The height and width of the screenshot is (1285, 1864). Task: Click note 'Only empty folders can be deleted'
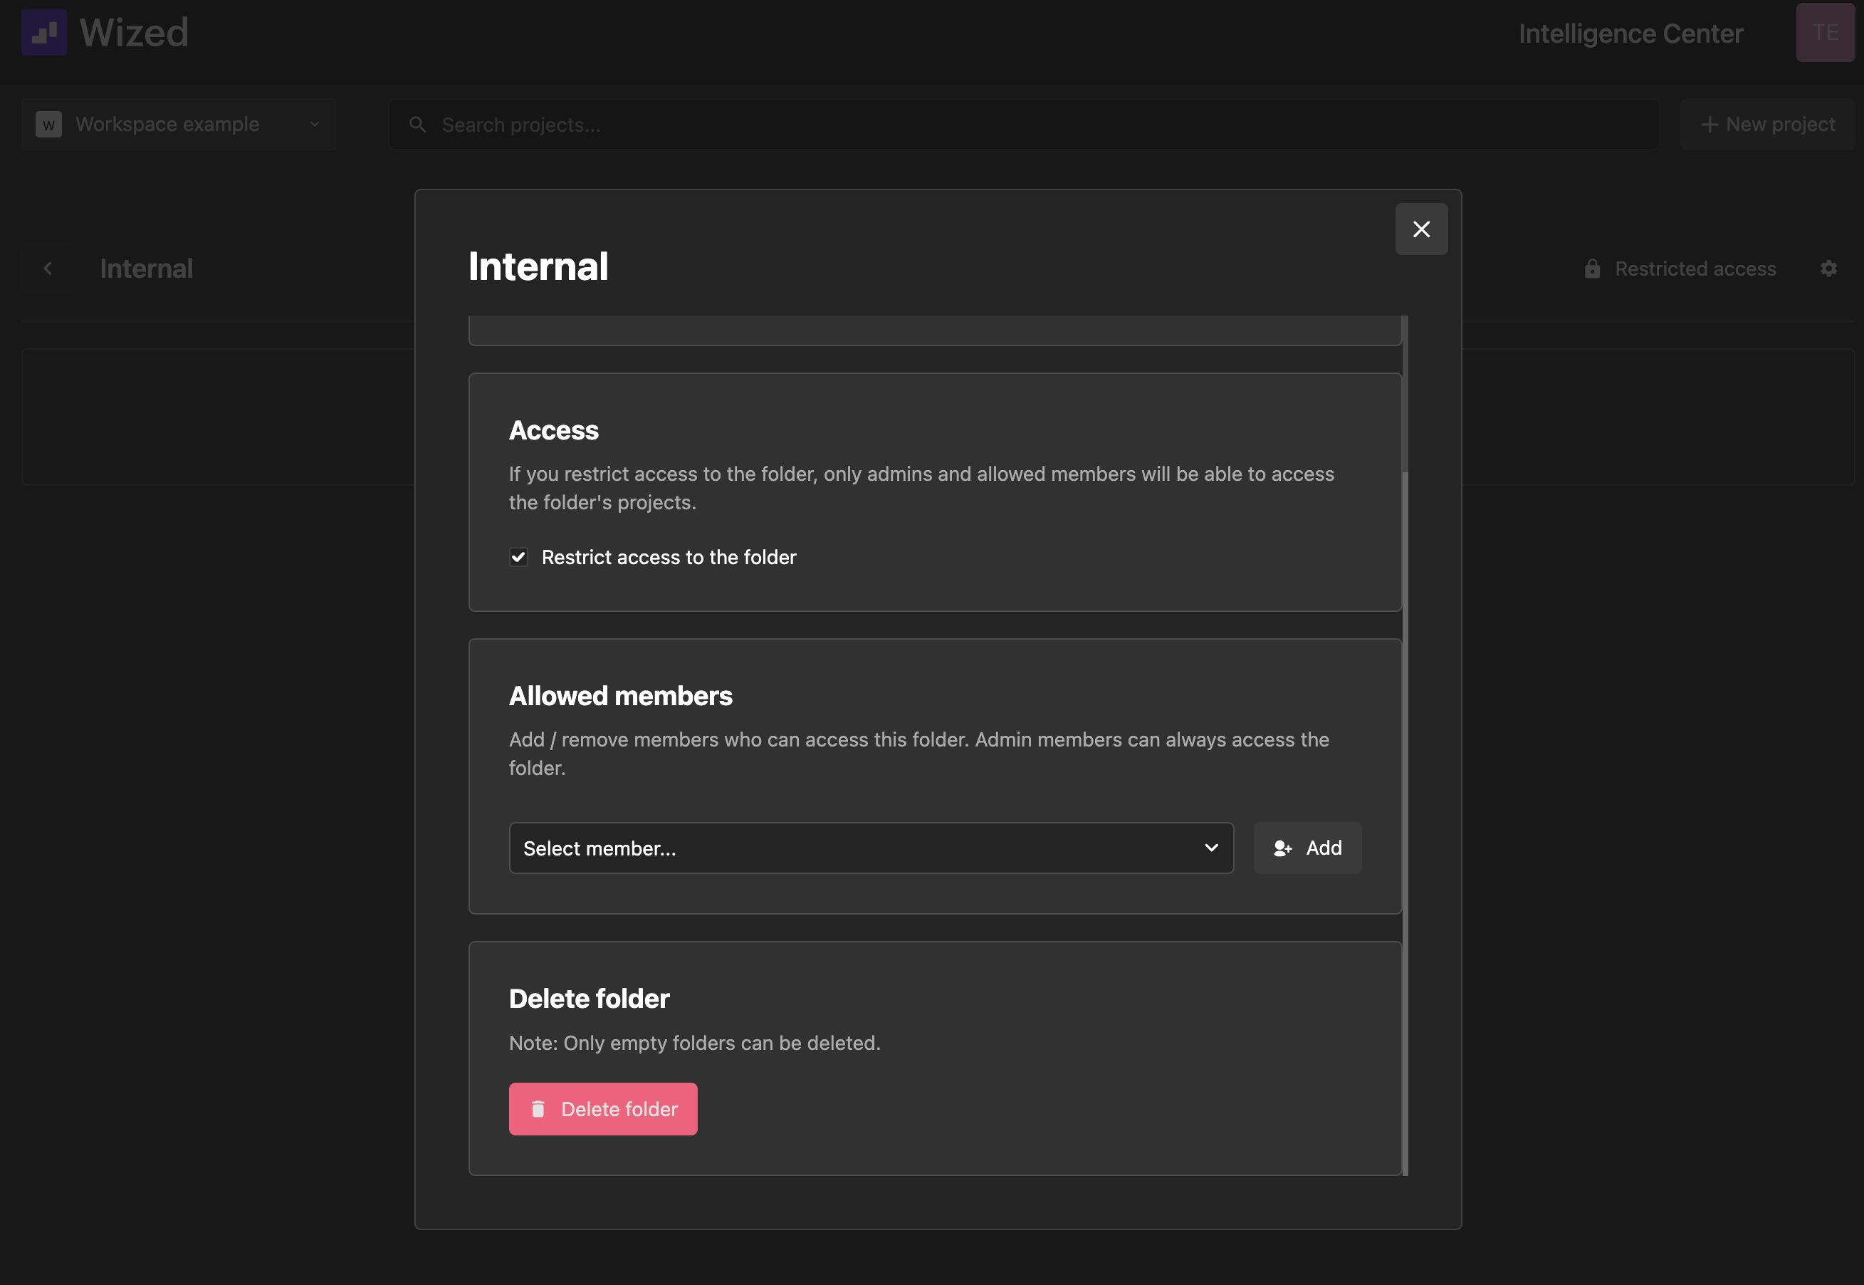695,1043
